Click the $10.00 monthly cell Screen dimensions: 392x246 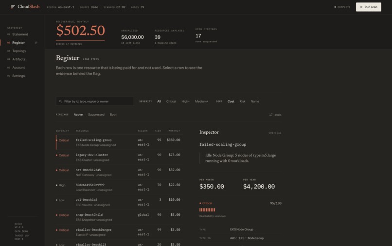click(174, 200)
